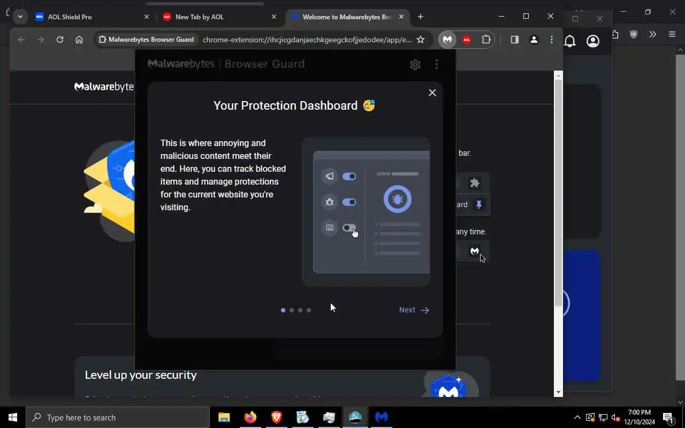The image size is (685, 428).
Task: Click the blue pin icon on the welcome page
Action: pyautogui.click(x=479, y=204)
